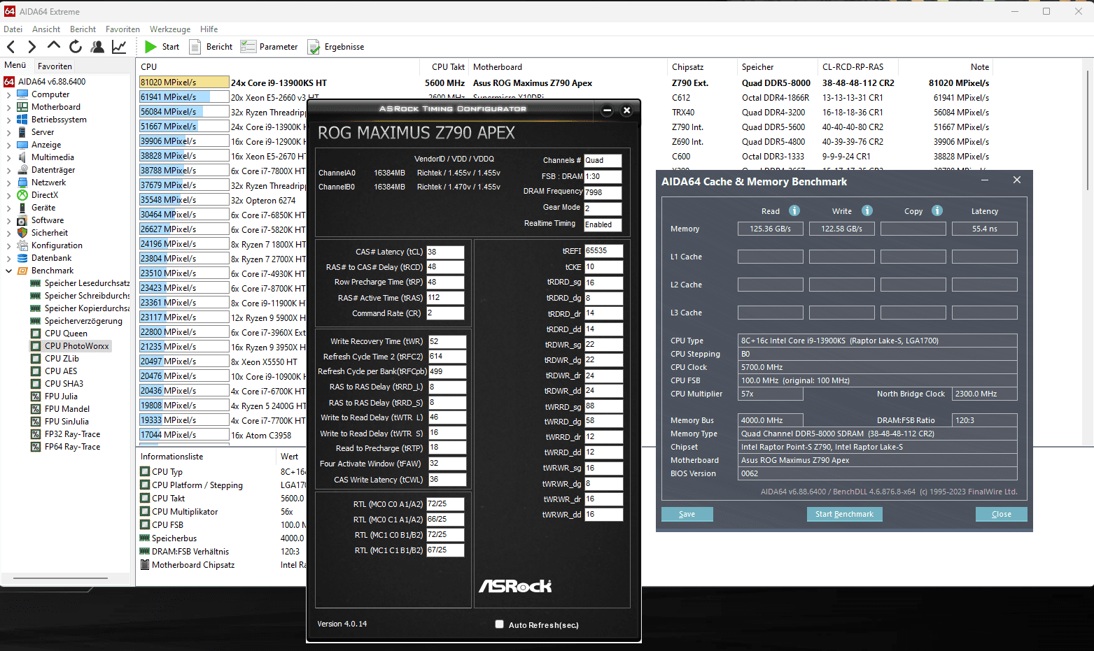Select Datenbank item in tree
1094x651 pixels.
(x=45, y=258)
